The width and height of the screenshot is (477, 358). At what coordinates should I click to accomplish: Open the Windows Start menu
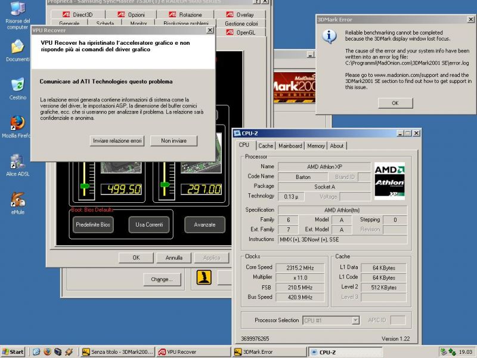click(x=13, y=352)
